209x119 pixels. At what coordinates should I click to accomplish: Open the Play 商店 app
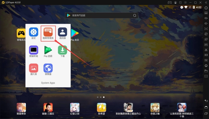pos(75,33)
